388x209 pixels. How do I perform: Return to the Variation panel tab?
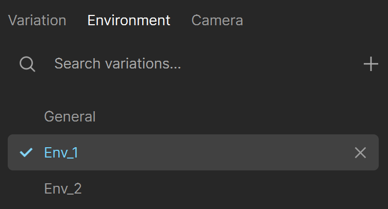coord(37,20)
